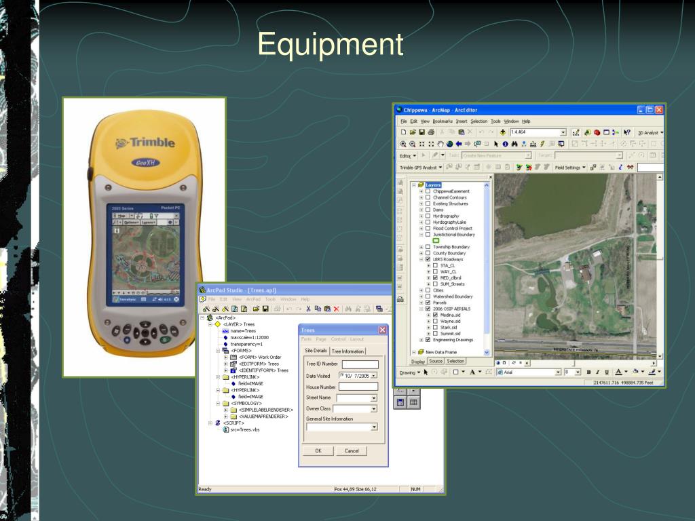Viewport: 695px width, 521px height.
Task: Enable the Channel Contours layer checkbox
Action: [428, 197]
